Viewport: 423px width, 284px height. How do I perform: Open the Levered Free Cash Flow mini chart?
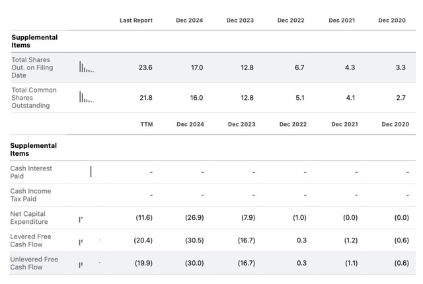coord(81,242)
